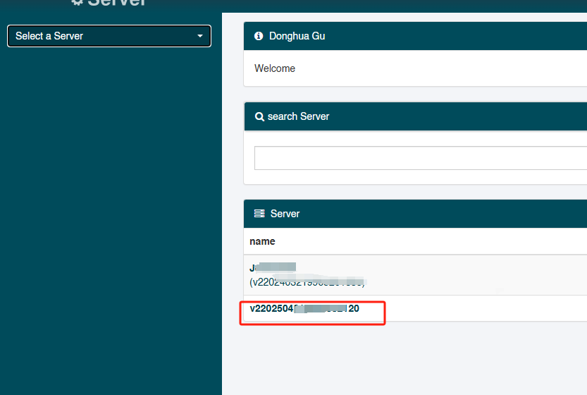Click the info icon next to Donghua Gu
This screenshot has width=587, height=395.
259,36
